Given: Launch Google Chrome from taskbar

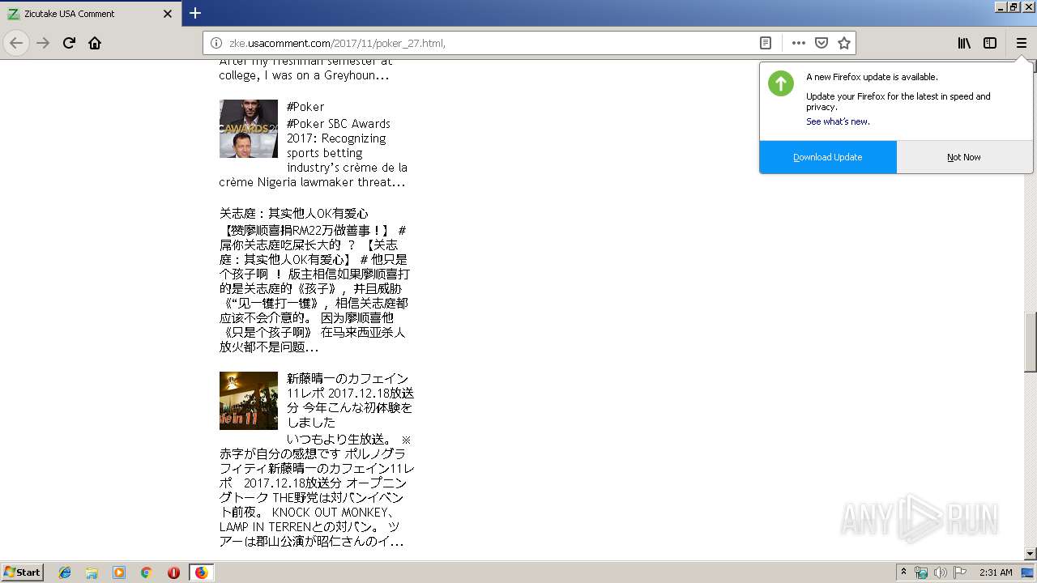Looking at the screenshot, I should coord(146,572).
